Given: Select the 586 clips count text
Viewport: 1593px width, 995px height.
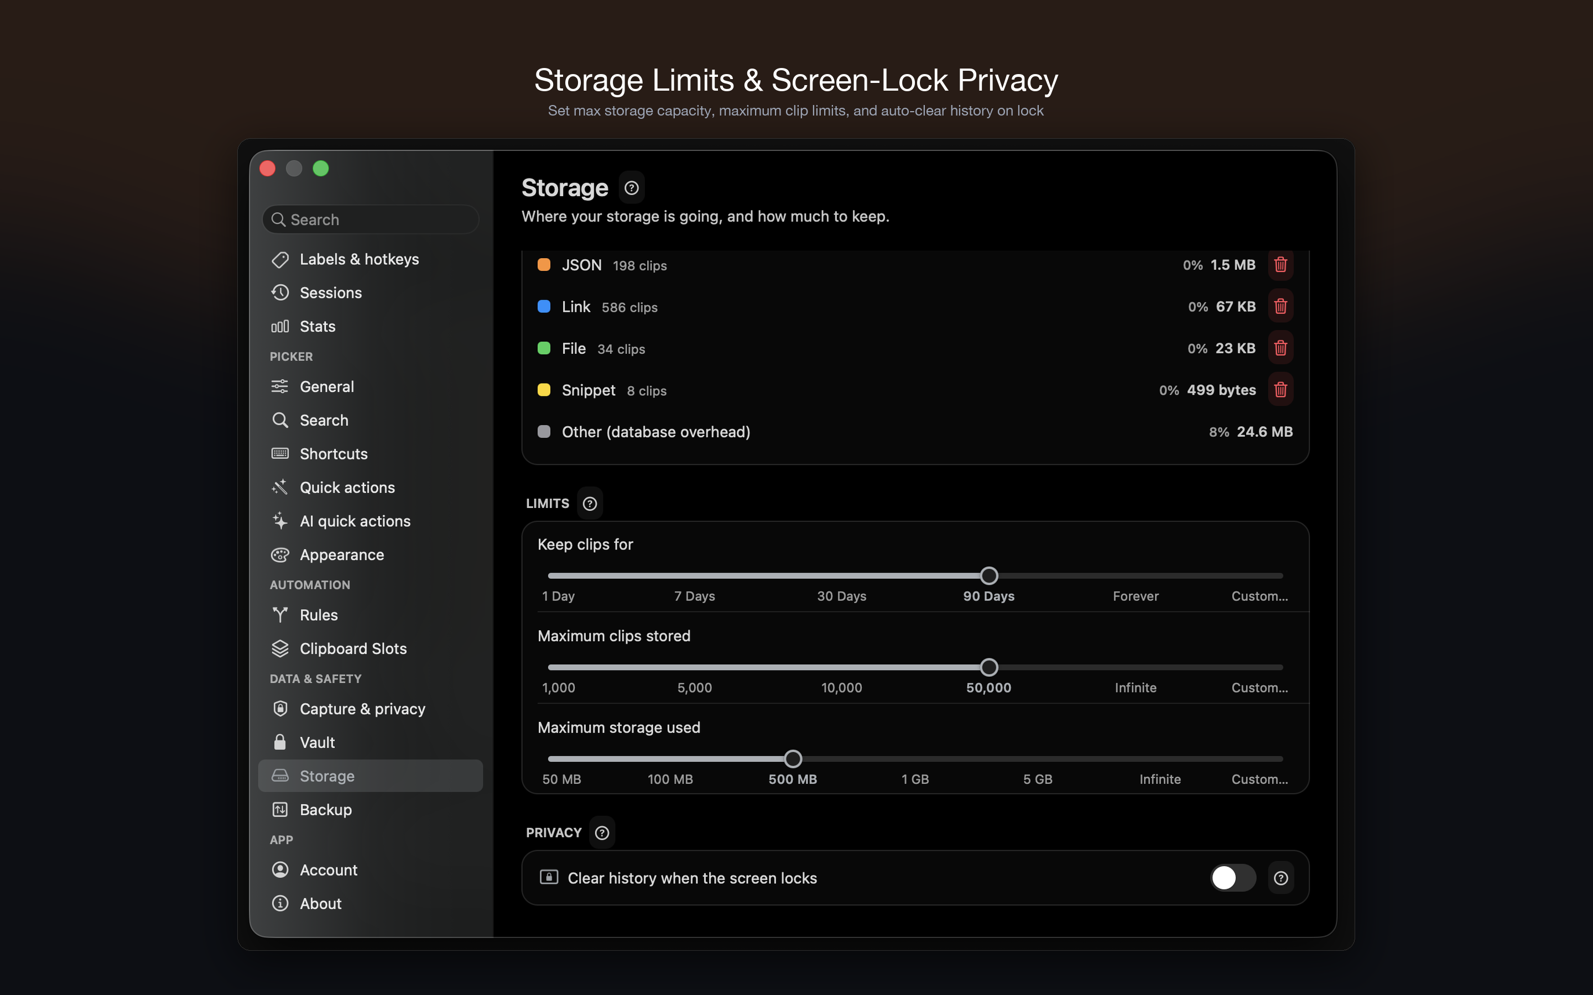Looking at the screenshot, I should click(629, 307).
